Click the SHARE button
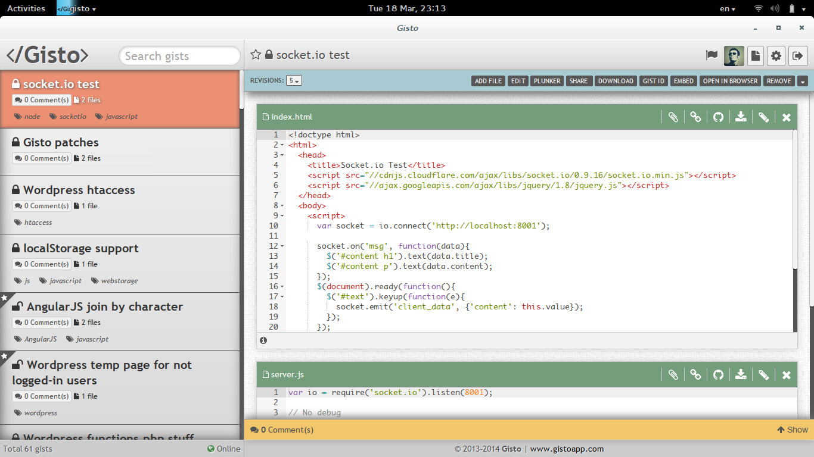Screen dimensions: 814x457 pyautogui.click(x=579, y=81)
